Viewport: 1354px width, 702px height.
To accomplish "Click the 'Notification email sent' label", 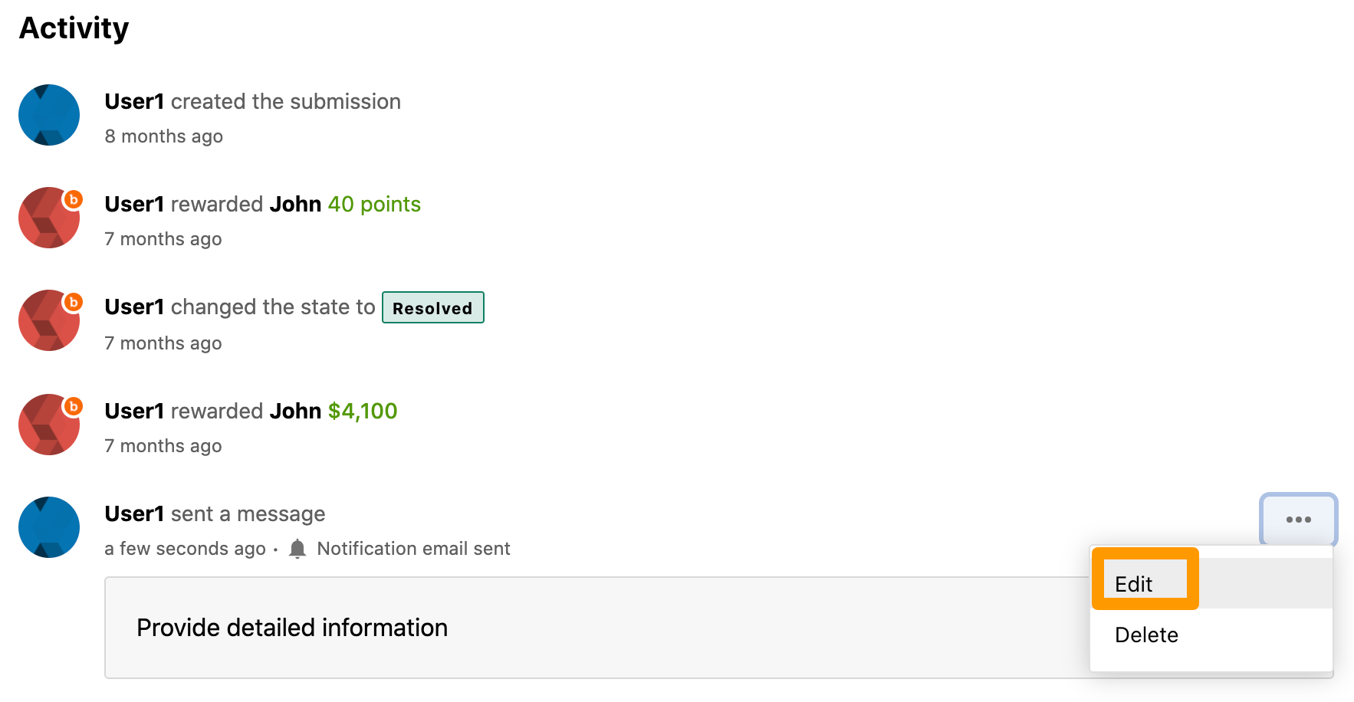I will (x=413, y=549).
